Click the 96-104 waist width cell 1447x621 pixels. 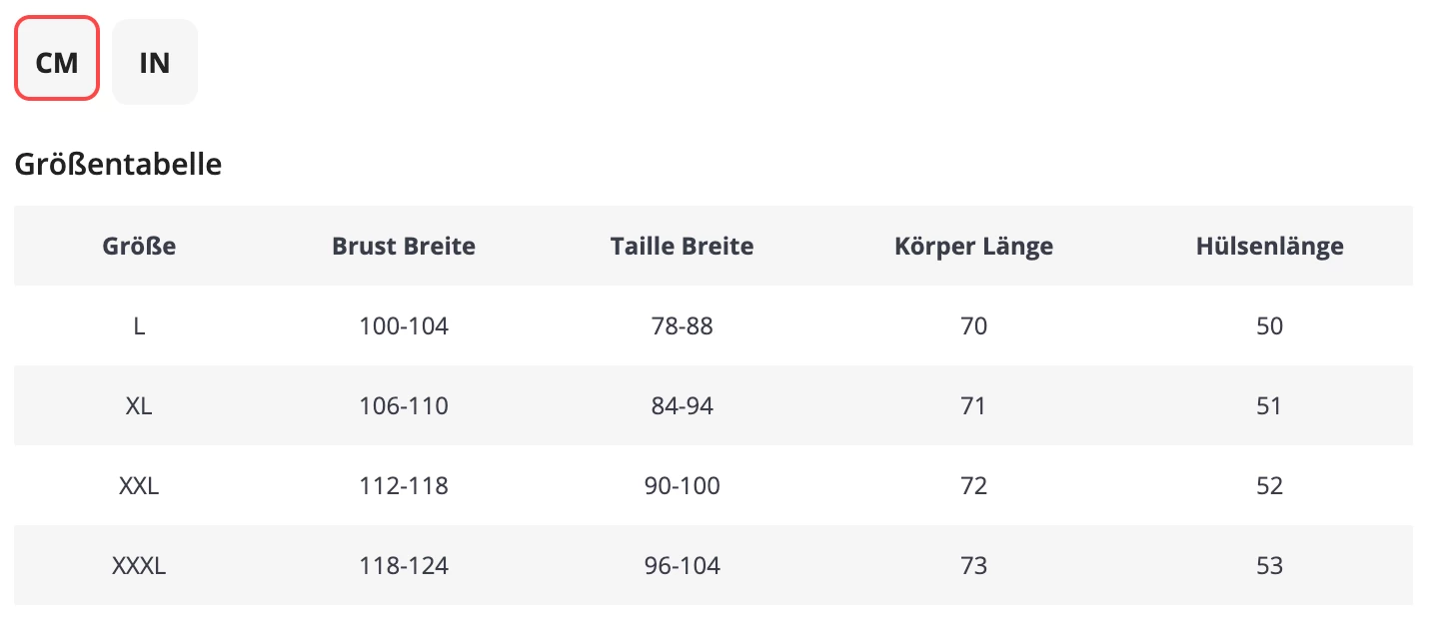pyautogui.click(x=682, y=566)
